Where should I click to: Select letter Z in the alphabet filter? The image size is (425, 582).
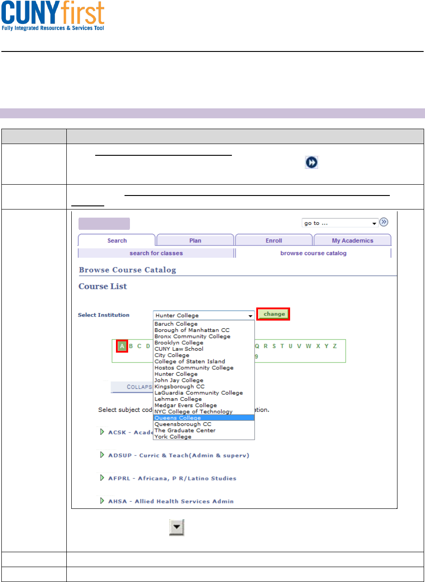click(335, 346)
